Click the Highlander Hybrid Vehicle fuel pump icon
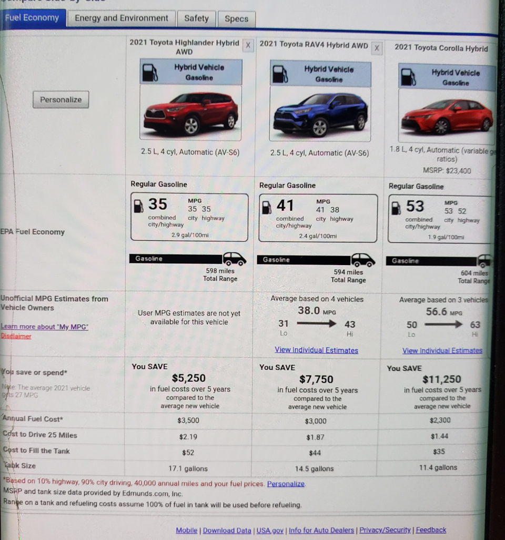Screen dimensions: 505x540 (150, 73)
